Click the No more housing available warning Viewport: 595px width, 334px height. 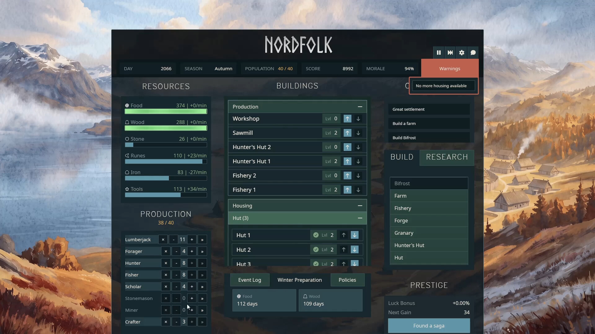(x=443, y=86)
